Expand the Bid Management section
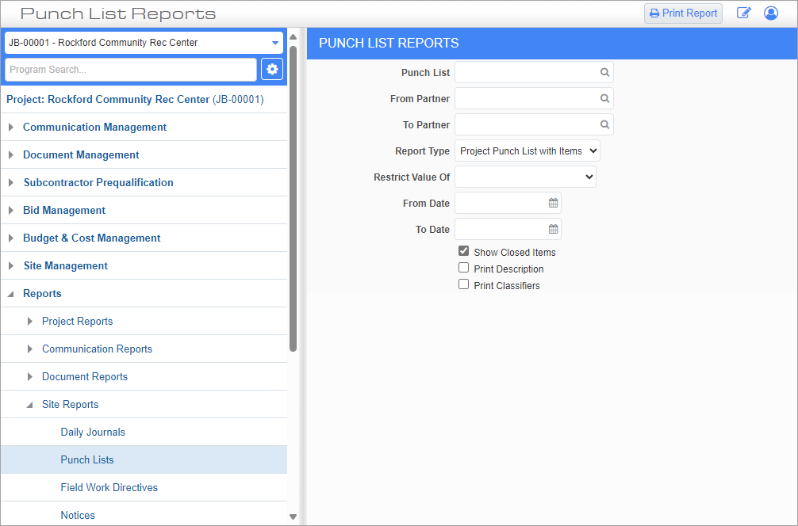 click(x=64, y=211)
